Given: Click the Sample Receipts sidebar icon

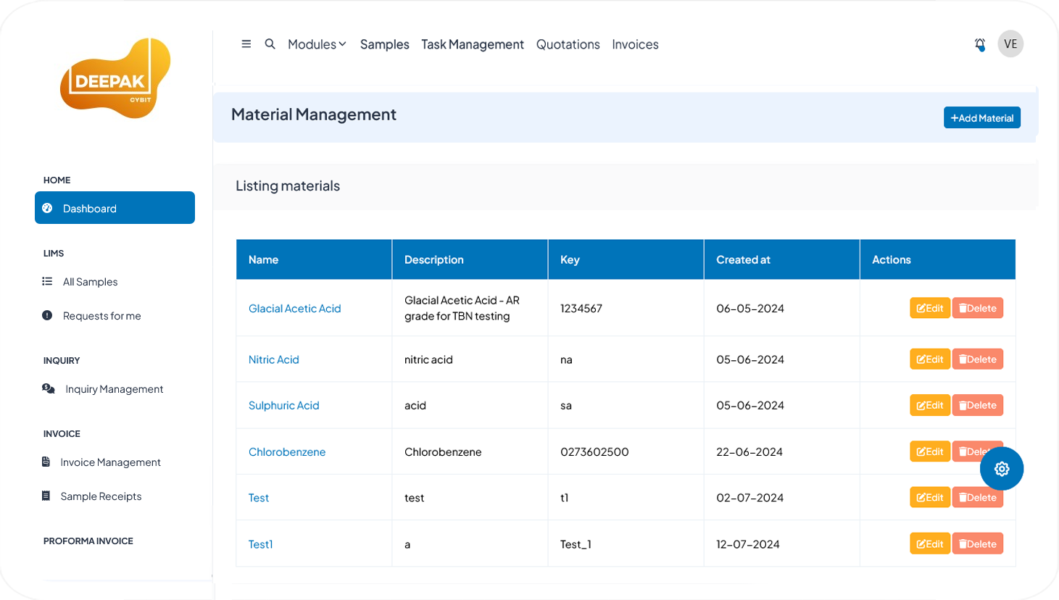Looking at the screenshot, I should [x=46, y=496].
